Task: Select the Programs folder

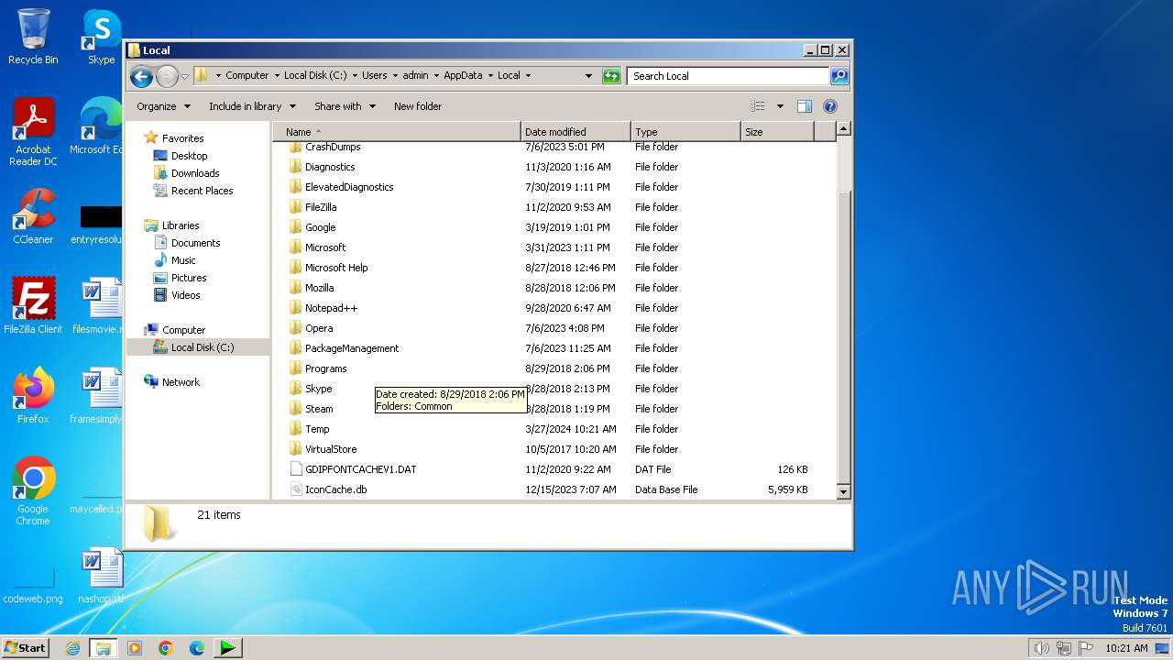Action: coord(326,368)
